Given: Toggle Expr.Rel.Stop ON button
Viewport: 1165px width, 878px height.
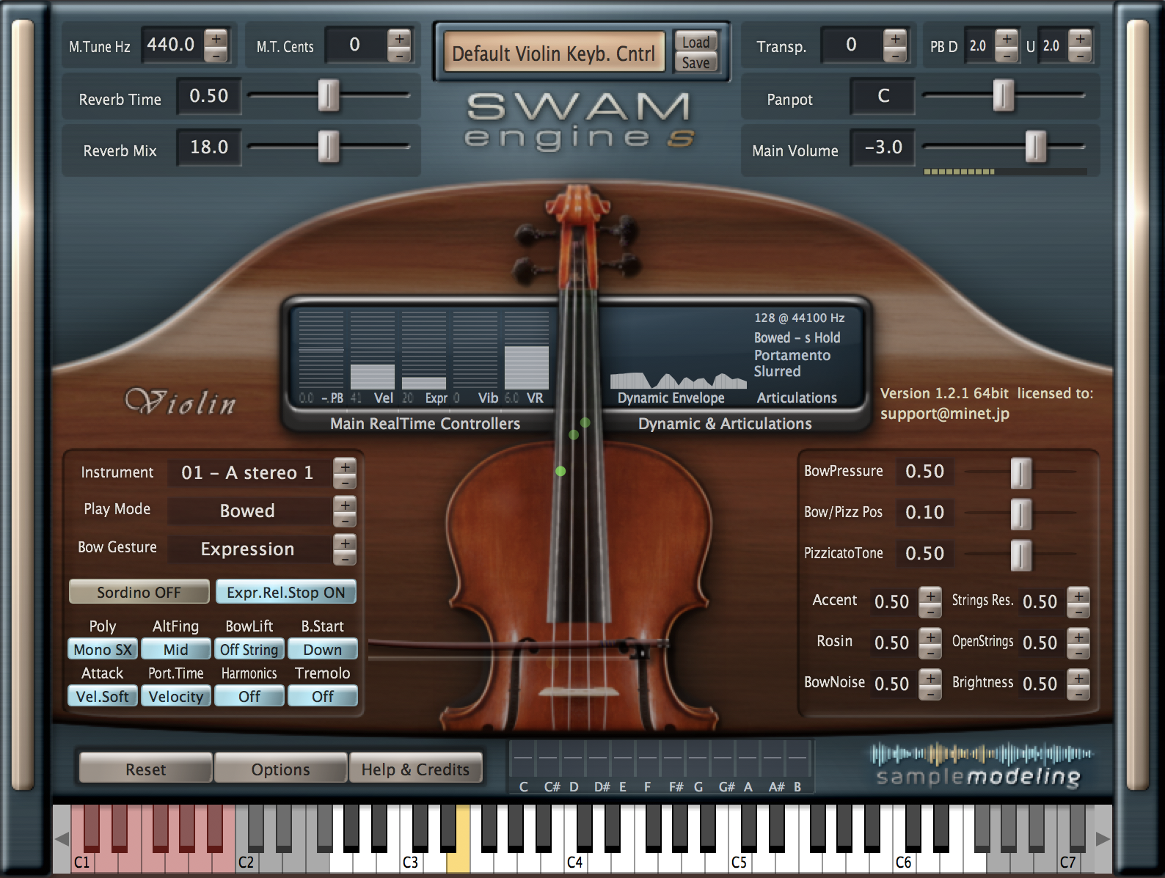Looking at the screenshot, I should pos(285,592).
